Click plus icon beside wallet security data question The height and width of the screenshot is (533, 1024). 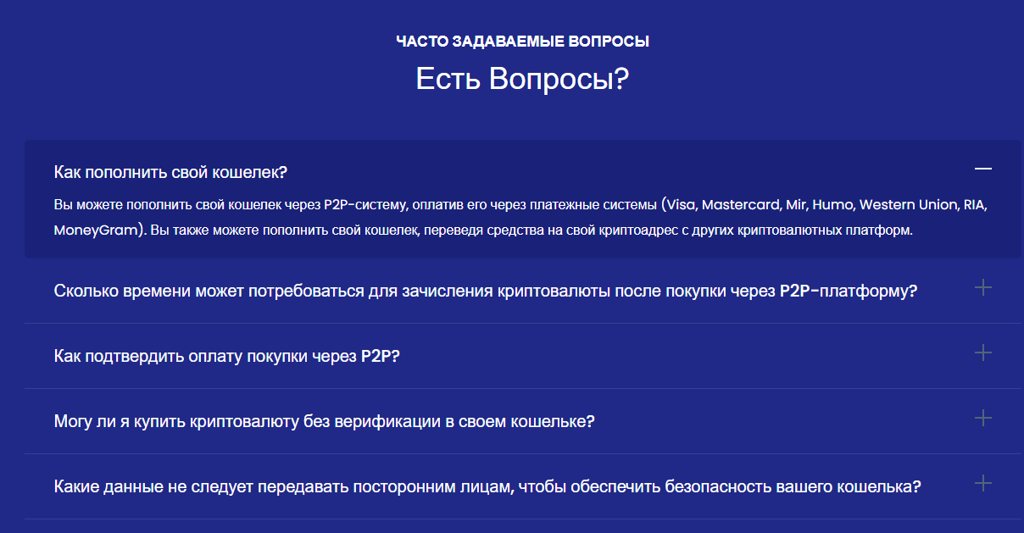982,484
